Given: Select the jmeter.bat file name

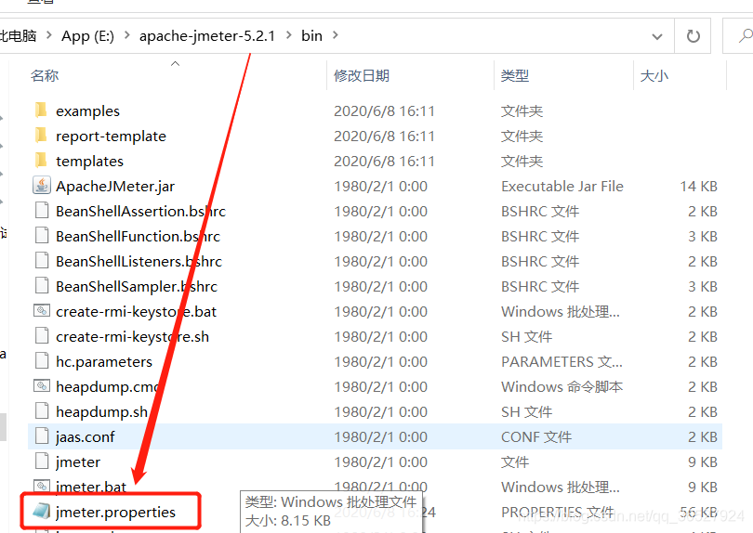Looking at the screenshot, I should click(91, 487).
